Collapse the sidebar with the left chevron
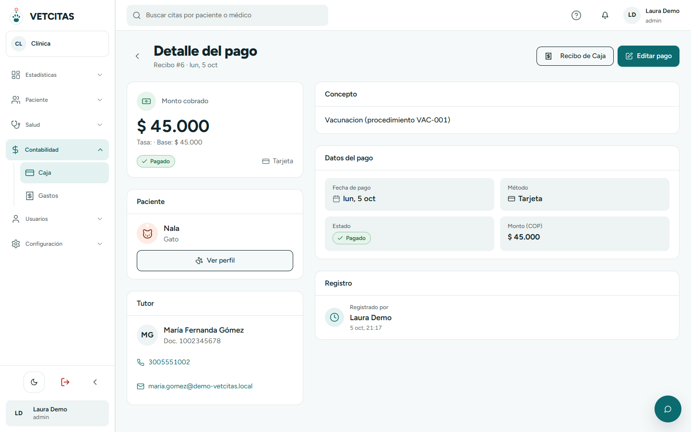Viewport: 691px width, 432px height. click(95, 382)
